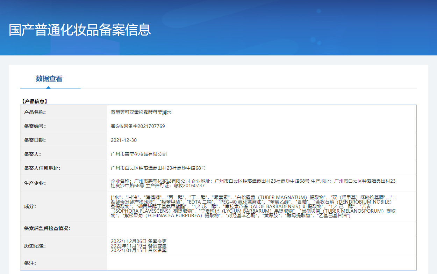Click the 备案编号 row label
Image resolution: width=437 pixels, height=274 pixels.
[x=35, y=126]
